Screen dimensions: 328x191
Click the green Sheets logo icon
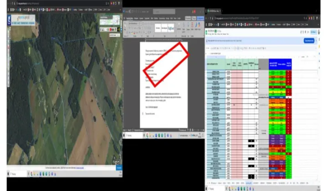206,32
